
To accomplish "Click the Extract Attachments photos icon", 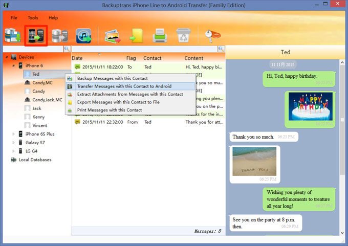I will (113, 36).
